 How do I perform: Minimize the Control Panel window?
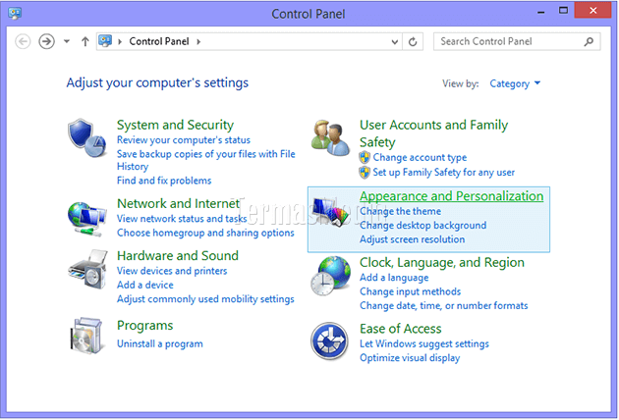[541, 12]
